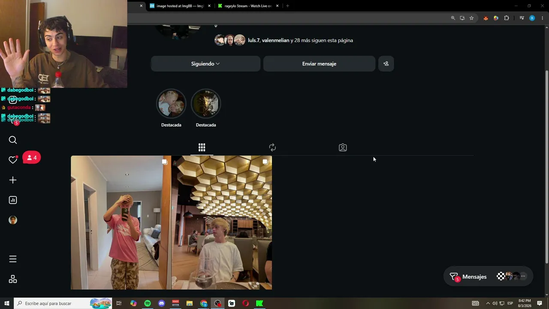The height and width of the screenshot is (309, 549).
Task: Open the second Destacada highlight with tree
Action: 206,103
